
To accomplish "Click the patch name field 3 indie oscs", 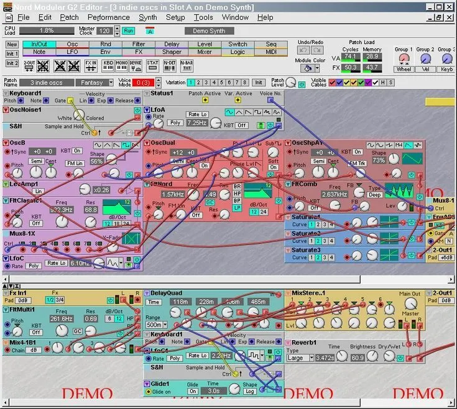I will coord(47,83).
